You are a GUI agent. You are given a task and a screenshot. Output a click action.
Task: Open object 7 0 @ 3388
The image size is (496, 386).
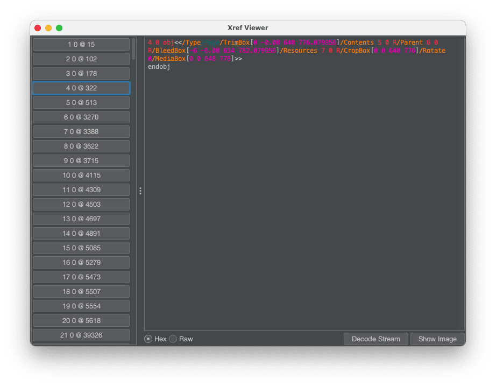click(x=81, y=131)
